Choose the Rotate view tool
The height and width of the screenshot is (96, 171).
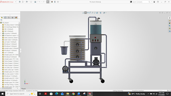[90, 13]
